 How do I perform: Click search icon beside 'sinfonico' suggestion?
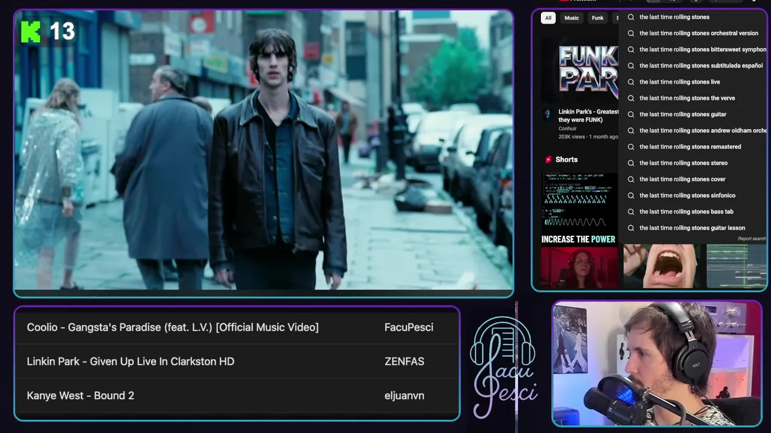[631, 195]
